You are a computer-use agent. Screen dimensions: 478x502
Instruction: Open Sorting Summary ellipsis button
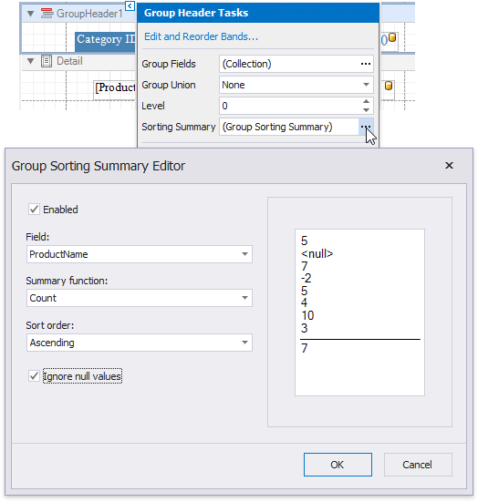point(366,127)
